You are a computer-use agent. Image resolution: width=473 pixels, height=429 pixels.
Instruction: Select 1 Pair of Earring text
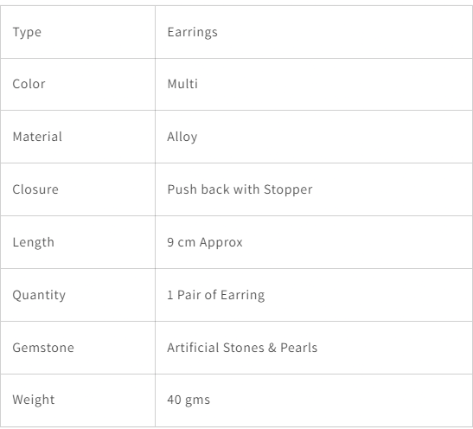coord(216,295)
